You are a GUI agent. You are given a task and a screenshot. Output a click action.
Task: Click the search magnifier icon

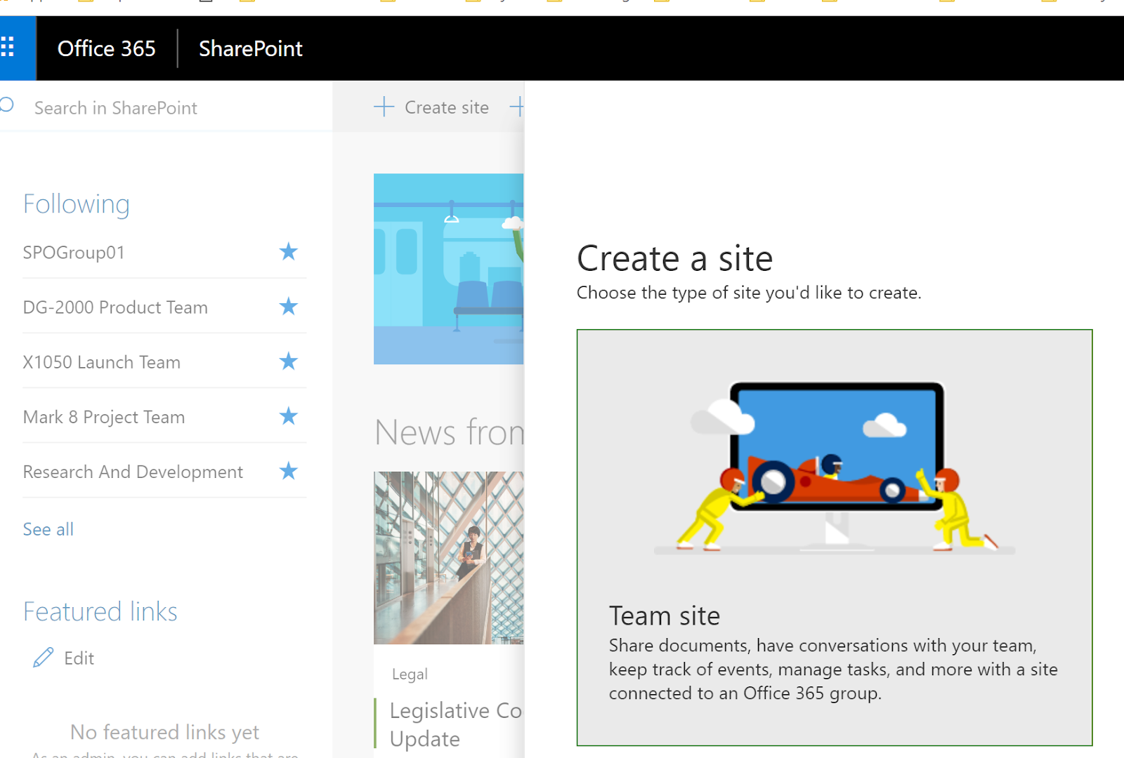6,105
